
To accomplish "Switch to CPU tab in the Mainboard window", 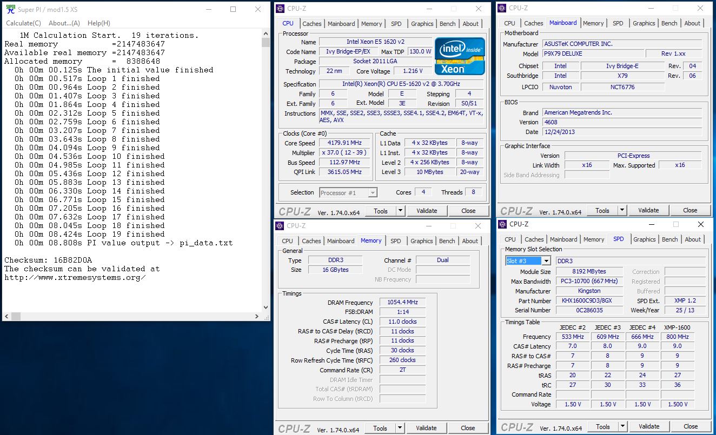I will point(509,23).
